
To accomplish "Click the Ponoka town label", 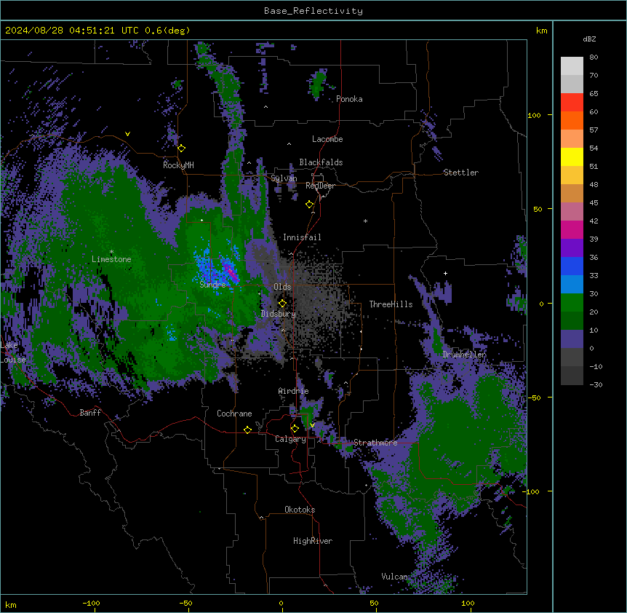I will [349, 99].
